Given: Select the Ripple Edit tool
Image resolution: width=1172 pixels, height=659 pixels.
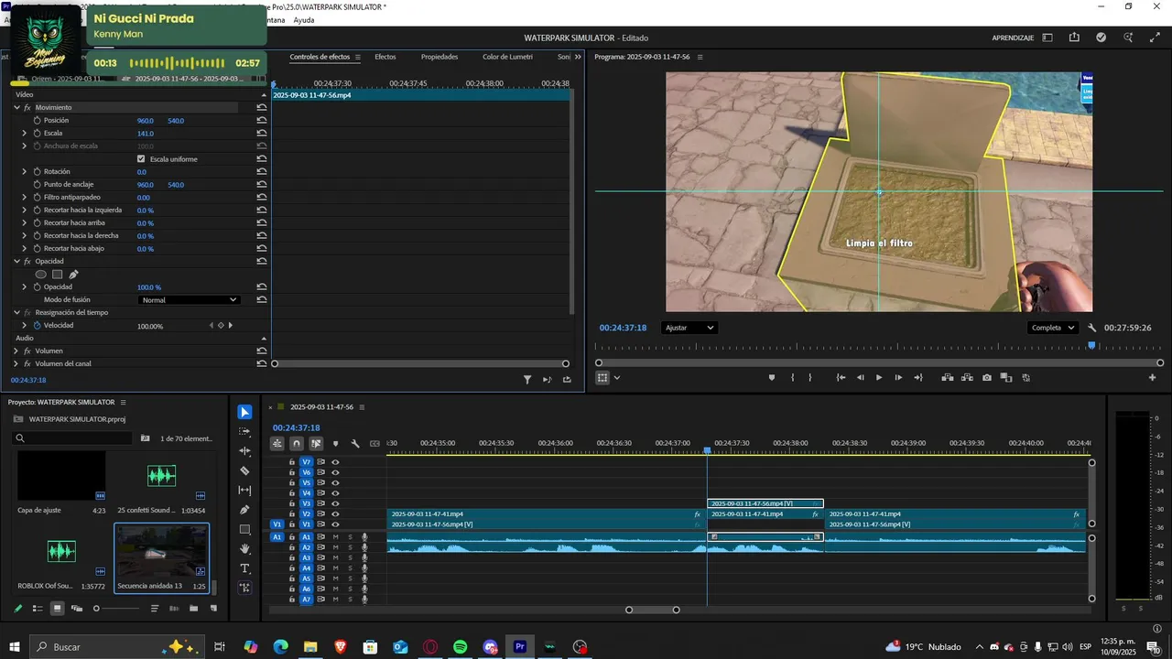Looking at the screenshot, I should pos(244,451).
